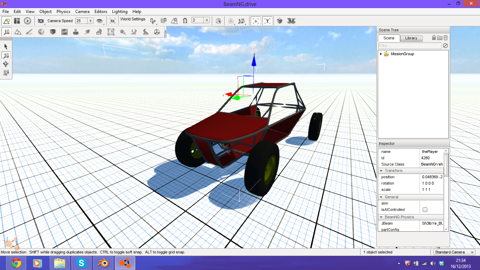Choose the Select arrow tool
The image size is (480, 270).
pyautogui.click(x=6, y=46)
